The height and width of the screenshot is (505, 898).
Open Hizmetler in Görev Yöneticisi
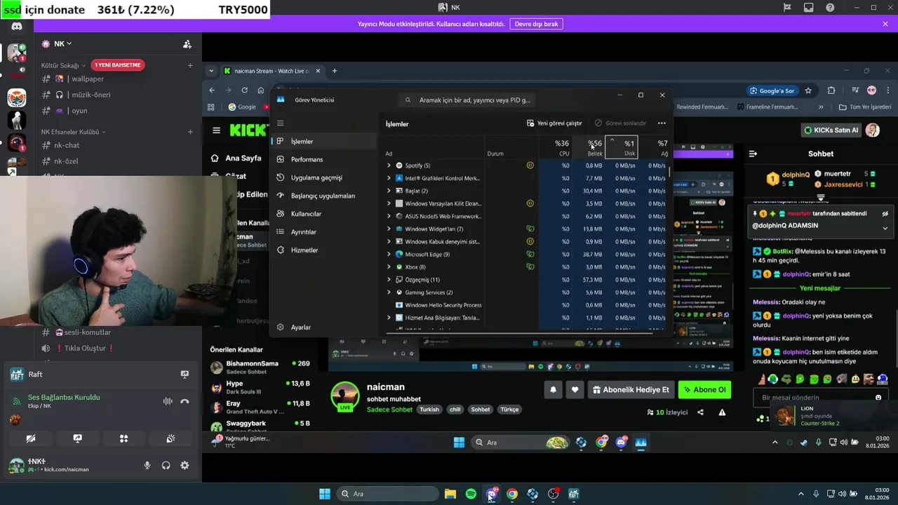324,250
